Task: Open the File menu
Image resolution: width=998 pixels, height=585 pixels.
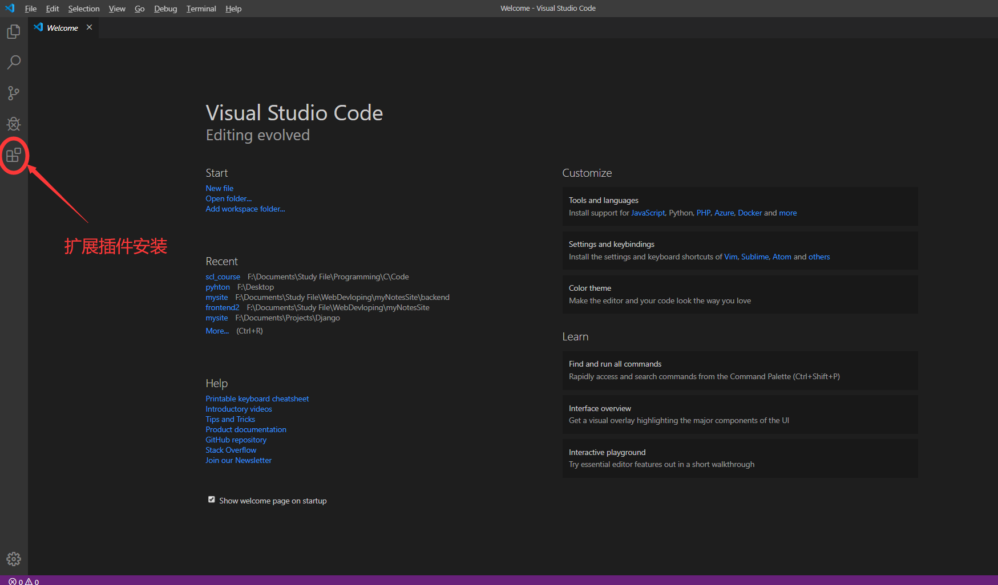Action: (31, 9)
